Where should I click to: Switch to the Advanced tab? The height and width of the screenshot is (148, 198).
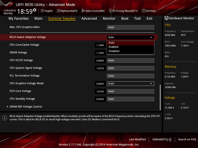point(89,19)
